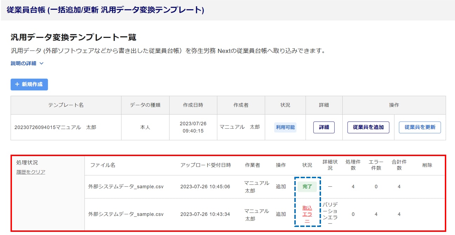Click the 削除 column header

427,165
